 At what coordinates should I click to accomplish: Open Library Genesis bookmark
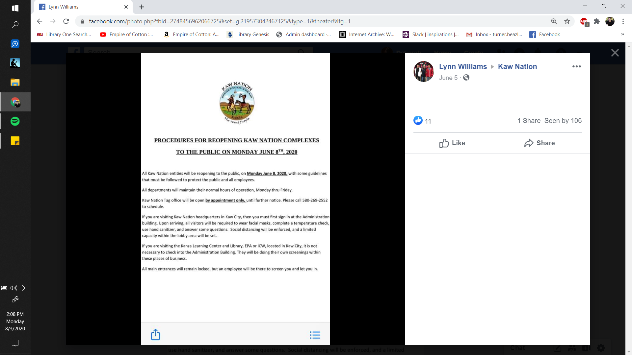tap(248, 35)
